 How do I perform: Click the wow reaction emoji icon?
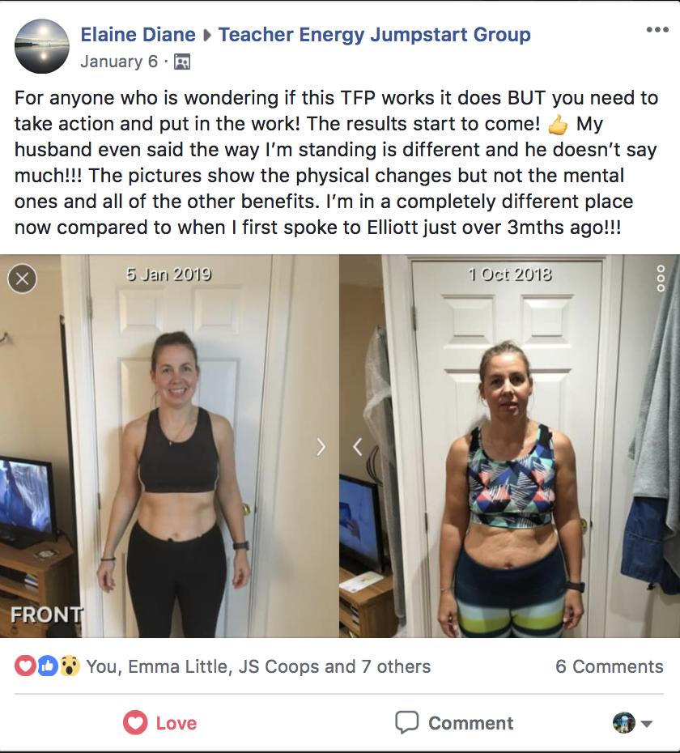click(70, 666)
